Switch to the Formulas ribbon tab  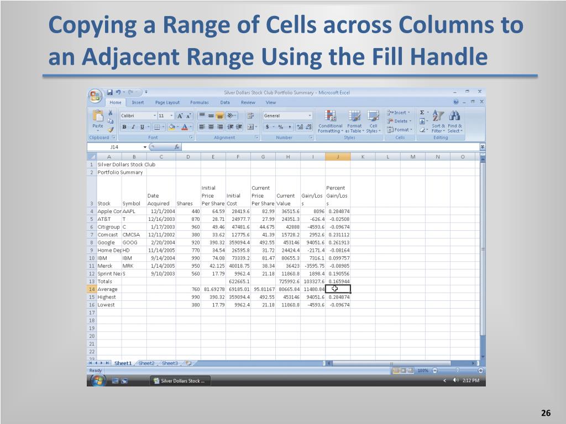(x=200, y=103)
